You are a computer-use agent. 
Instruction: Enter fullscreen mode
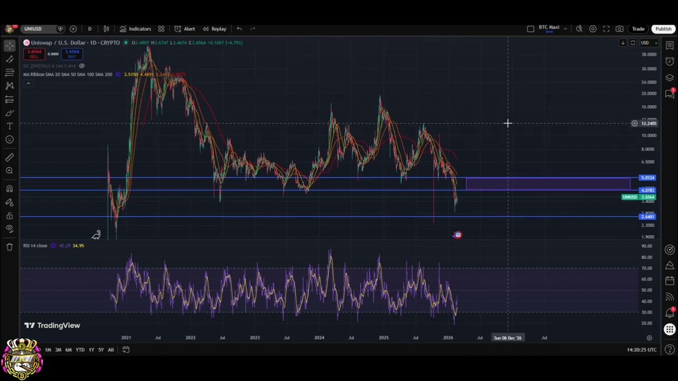(x=606, y=29)
